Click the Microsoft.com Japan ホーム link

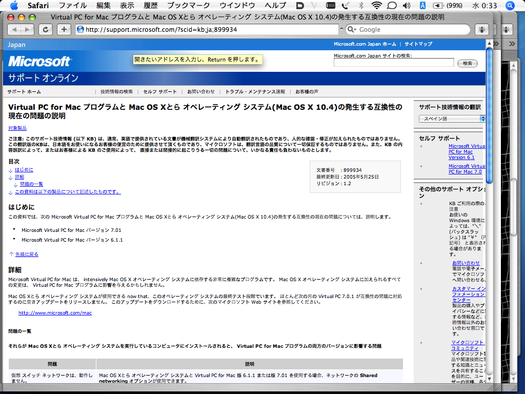tap(365, 44)
